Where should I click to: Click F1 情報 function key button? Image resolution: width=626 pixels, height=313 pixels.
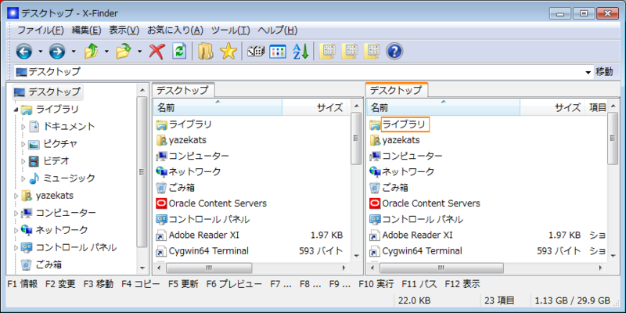pos(23,284)
